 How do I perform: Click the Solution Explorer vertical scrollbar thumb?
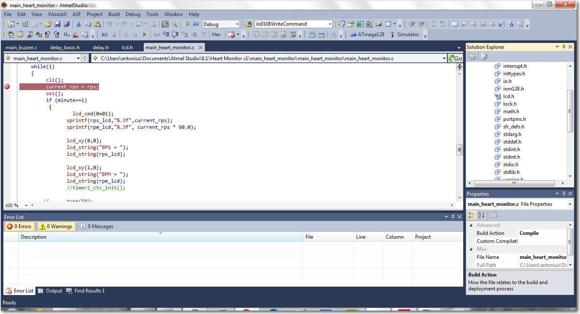coord(570,111)
